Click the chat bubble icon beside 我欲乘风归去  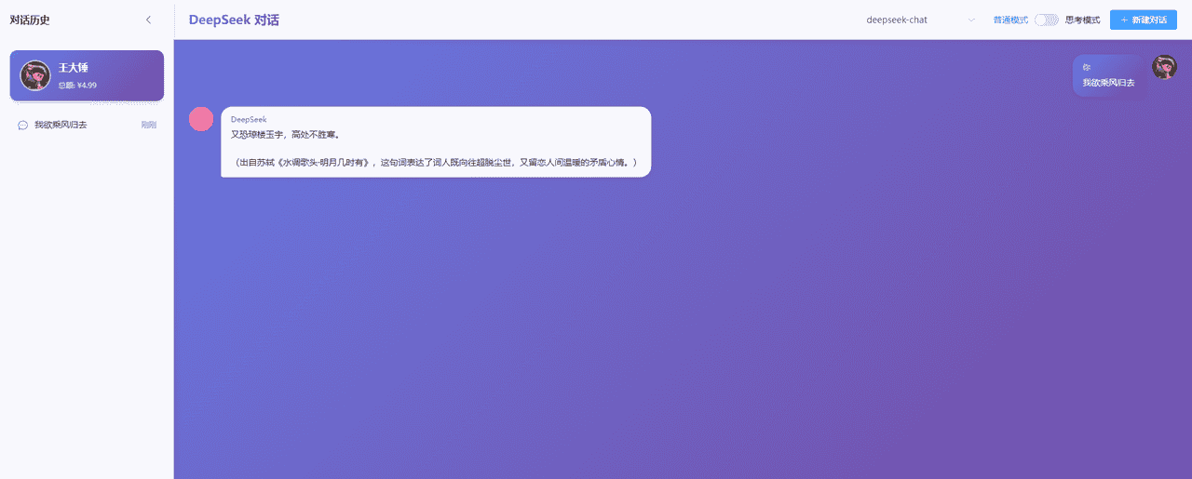pos(22,125)
